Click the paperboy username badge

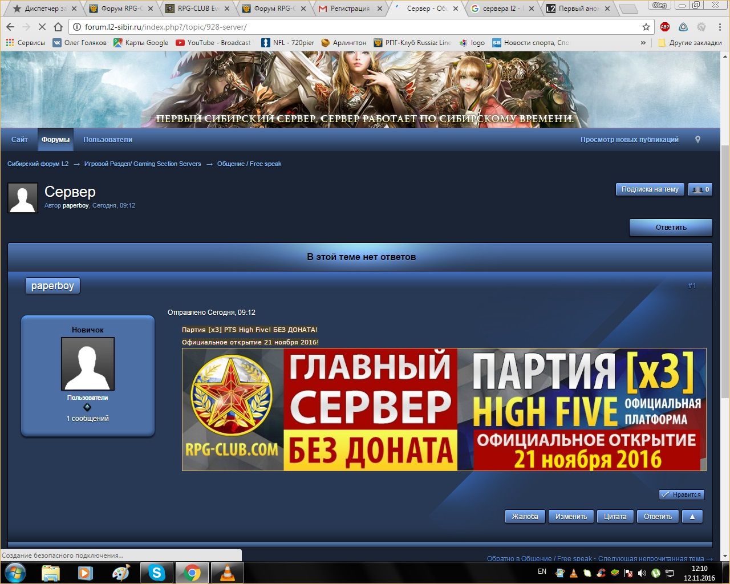pyautogui.click(x=52, y=286)
